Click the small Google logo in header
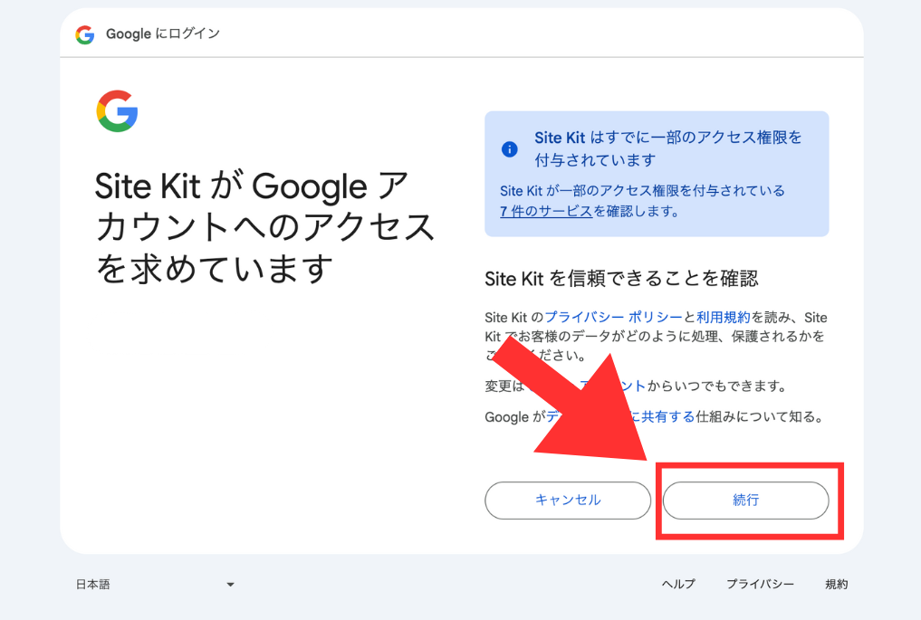The image size is (921, 620). pyautogui.click(x=85, y=34)
